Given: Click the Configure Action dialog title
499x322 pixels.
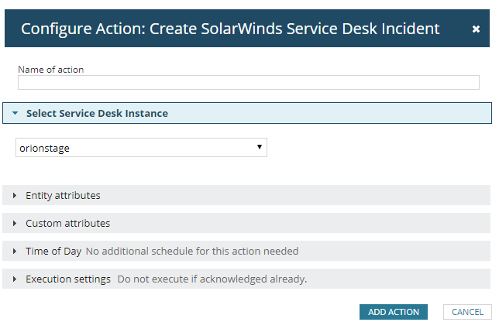Looking at the screenshot, I should pyautogui.click(x=230, y=29).
